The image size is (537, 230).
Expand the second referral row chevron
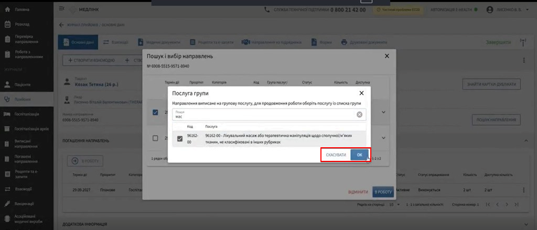(x=383, y=138)
